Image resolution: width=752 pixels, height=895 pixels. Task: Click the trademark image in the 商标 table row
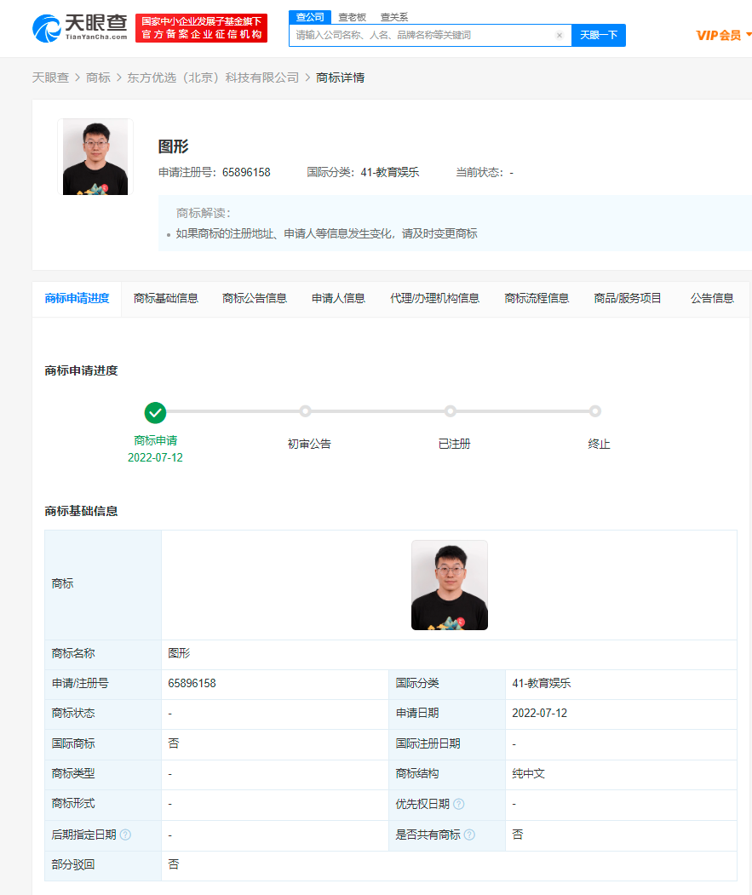coord(449,585)
